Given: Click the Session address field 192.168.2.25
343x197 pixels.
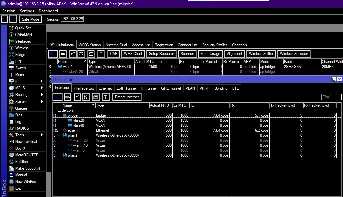Looking at the screenshot, I should (x=72, y=19).
